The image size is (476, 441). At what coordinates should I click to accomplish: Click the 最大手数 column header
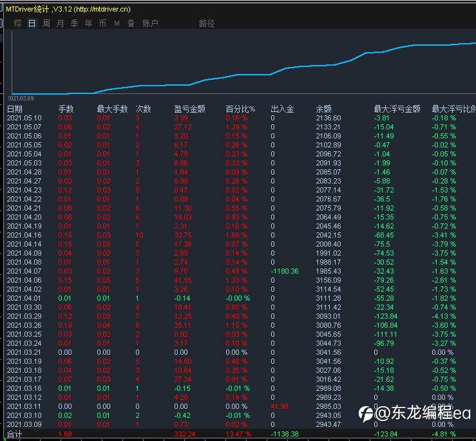(112, 109)
